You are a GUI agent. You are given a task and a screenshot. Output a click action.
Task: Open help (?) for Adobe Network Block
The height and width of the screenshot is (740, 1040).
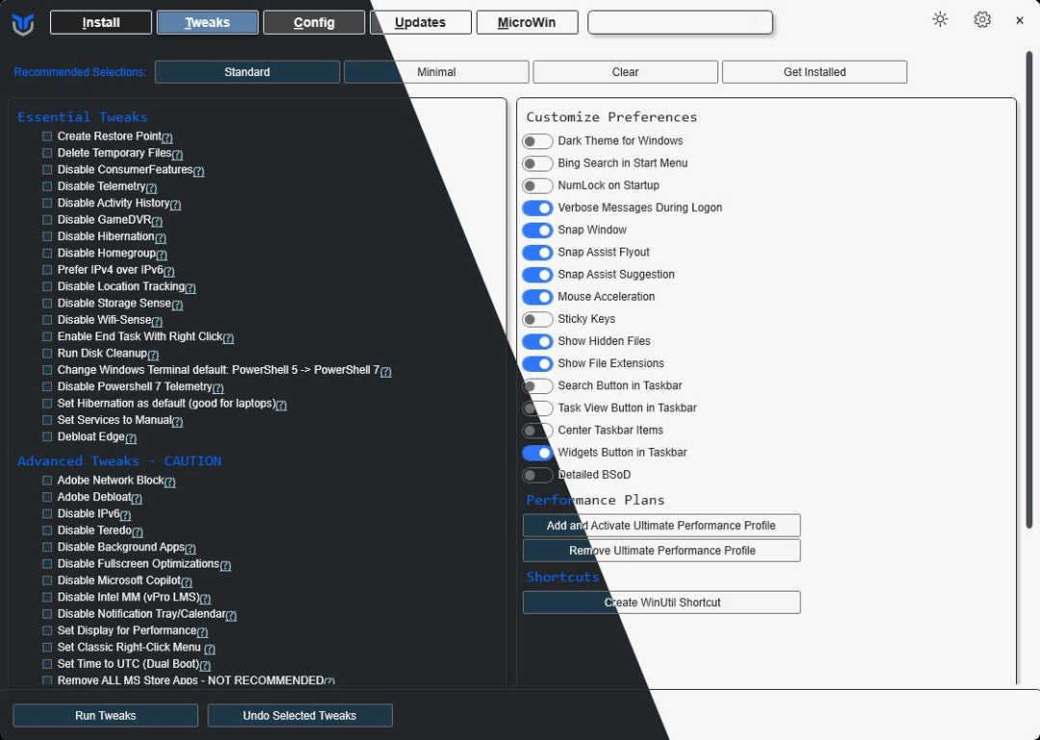[169, 482]
